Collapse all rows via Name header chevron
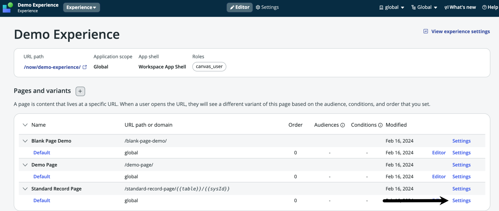 [25, 125]
